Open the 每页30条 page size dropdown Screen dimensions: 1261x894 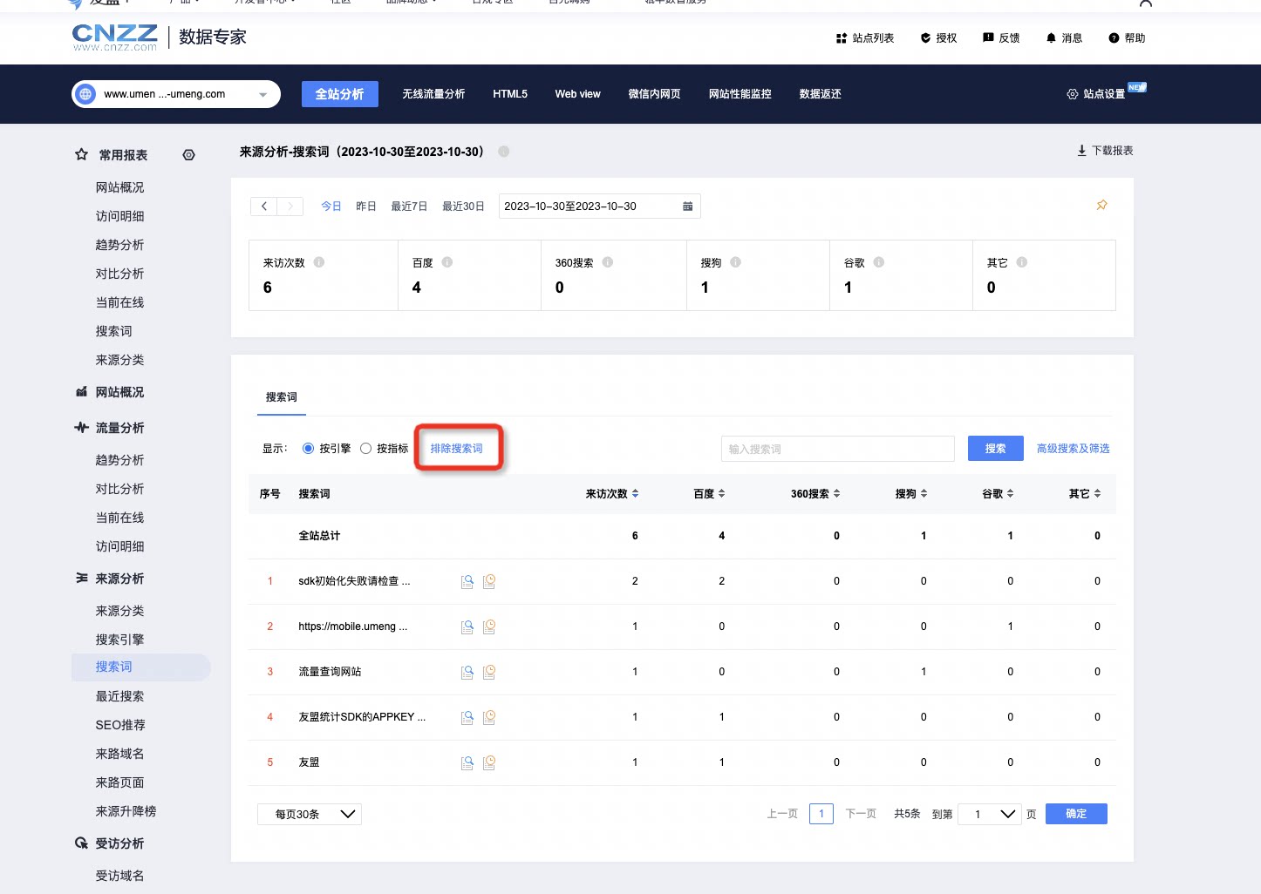pos(310,814)
